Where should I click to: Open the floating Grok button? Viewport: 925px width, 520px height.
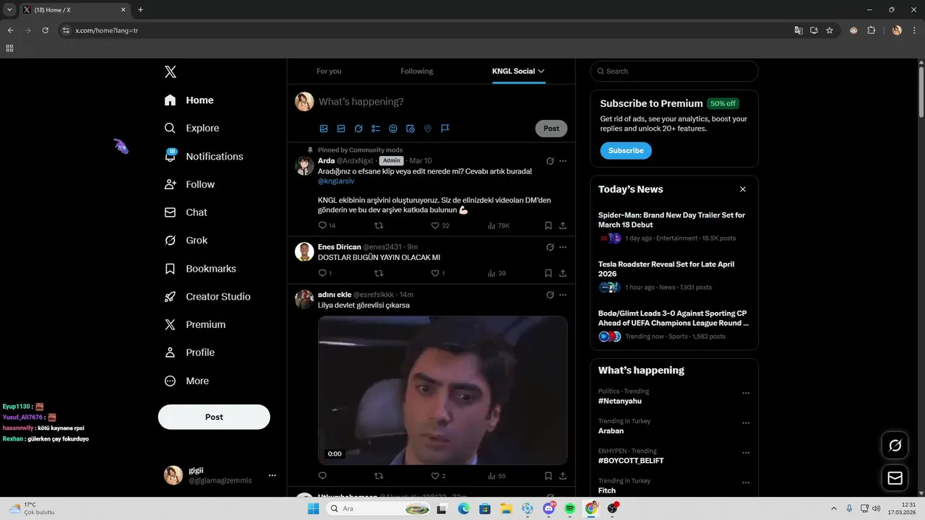click(x=895, y=446)
